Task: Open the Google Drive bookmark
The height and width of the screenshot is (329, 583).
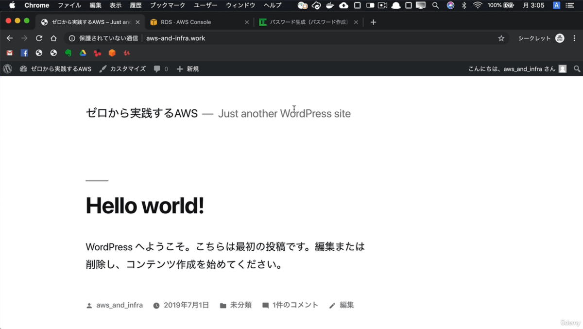Action: coord(83,53)
